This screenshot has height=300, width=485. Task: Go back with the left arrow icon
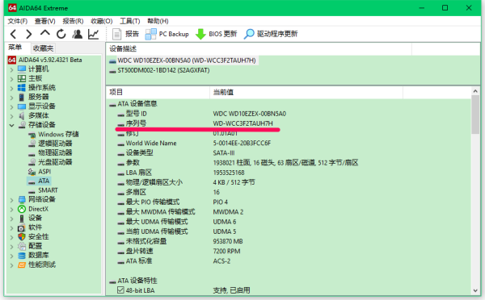click(13, 34)
